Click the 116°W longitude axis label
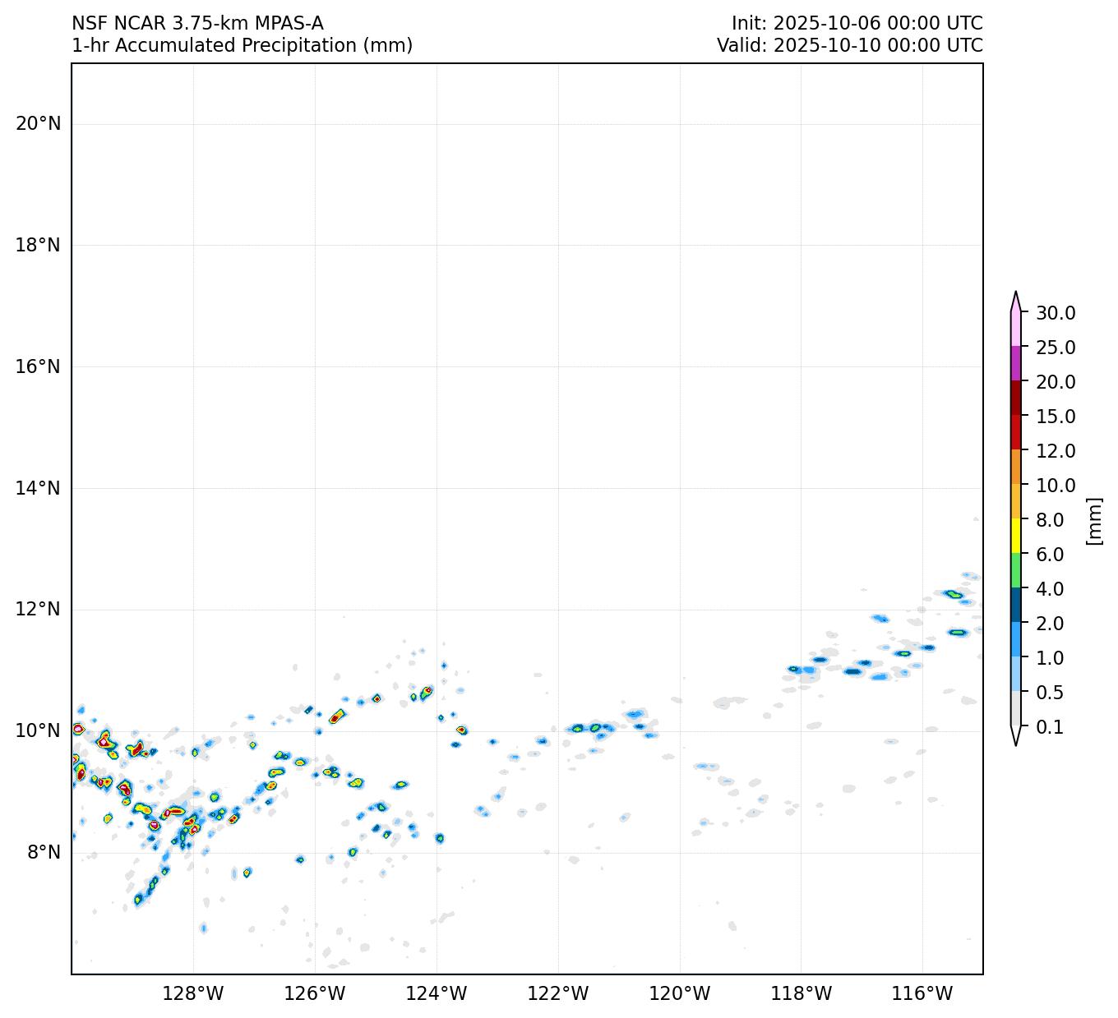Viewport: 1118px width, 1018px height. pos(922,994)
